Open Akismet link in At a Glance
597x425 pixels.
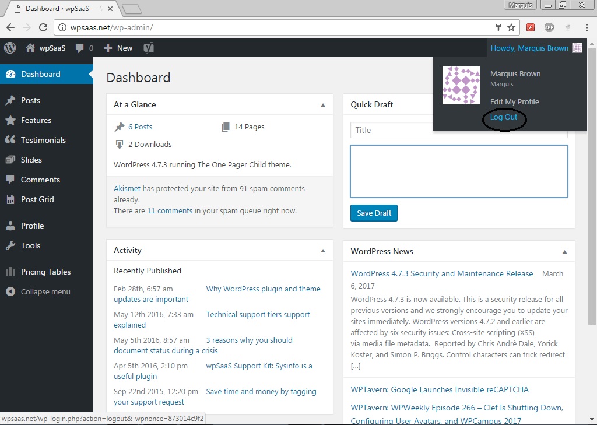pyautogui.click(x=127, y=188)
